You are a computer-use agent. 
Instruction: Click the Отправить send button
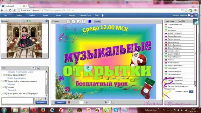pos(41,103)
